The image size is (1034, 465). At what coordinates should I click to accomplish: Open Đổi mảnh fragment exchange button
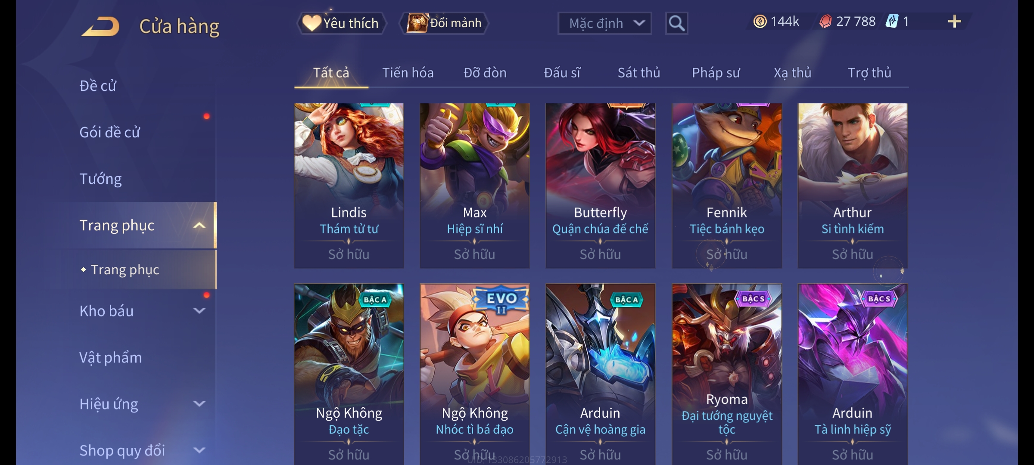444,23
